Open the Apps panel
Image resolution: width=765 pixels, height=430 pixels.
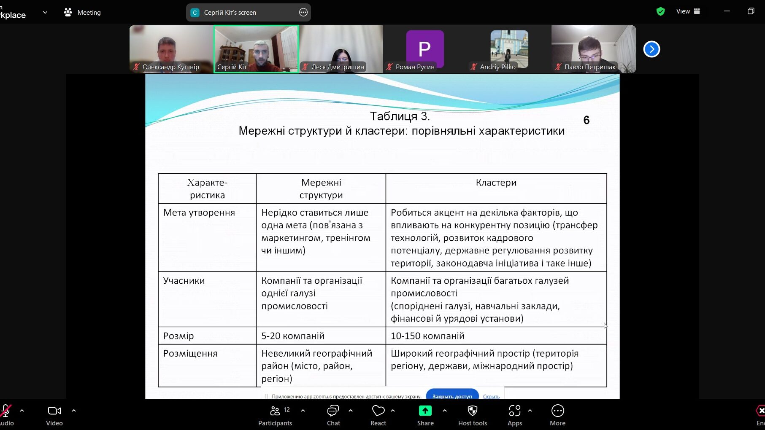(514, 415)
